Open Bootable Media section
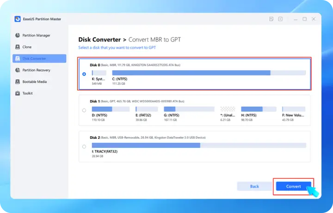Screen dimensions: 333x213 [39, 81]
